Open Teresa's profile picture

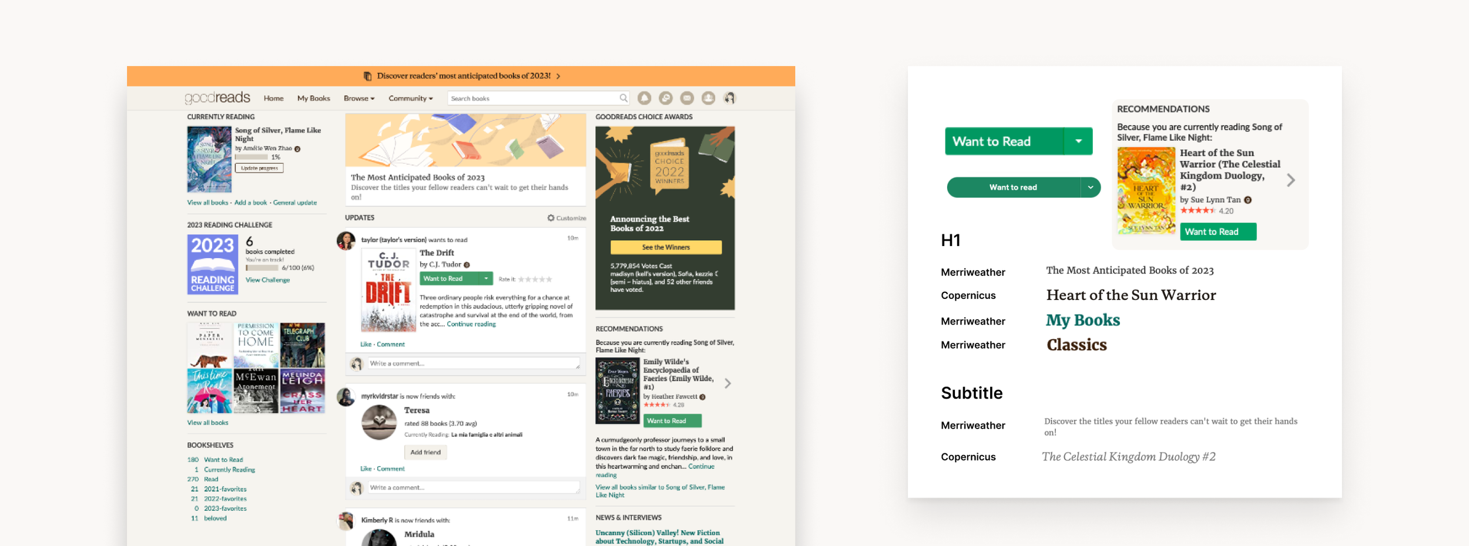pos(379,422)
